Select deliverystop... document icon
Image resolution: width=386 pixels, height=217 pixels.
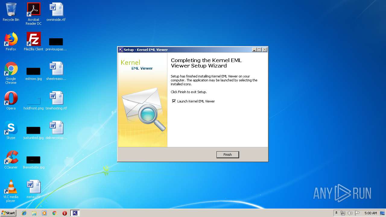[56, 130]
